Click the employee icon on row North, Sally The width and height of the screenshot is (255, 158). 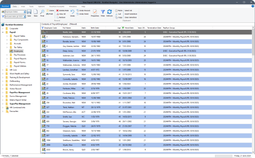tap(44, 32)
